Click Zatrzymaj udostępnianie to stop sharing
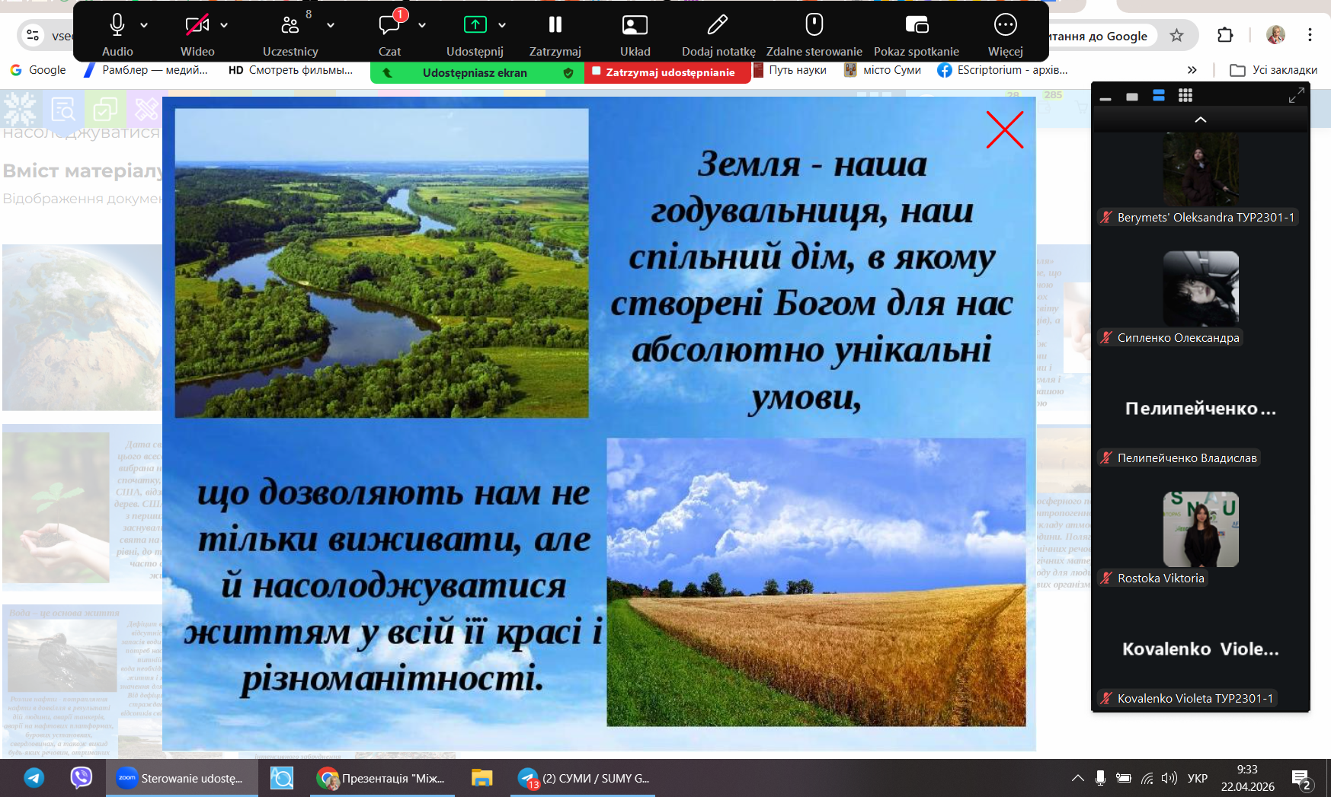Screen dimensions: 1331x797 pos(668,72)
